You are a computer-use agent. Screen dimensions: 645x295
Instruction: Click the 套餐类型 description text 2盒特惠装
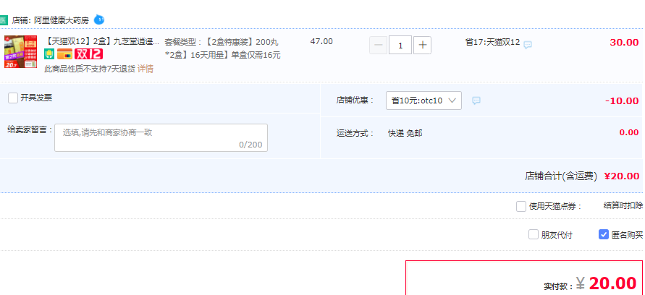coord(222,48)
